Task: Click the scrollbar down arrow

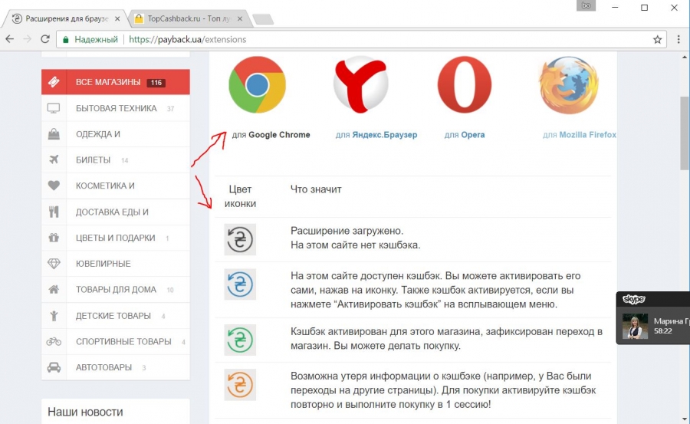Action: click(x=685, y=419)
